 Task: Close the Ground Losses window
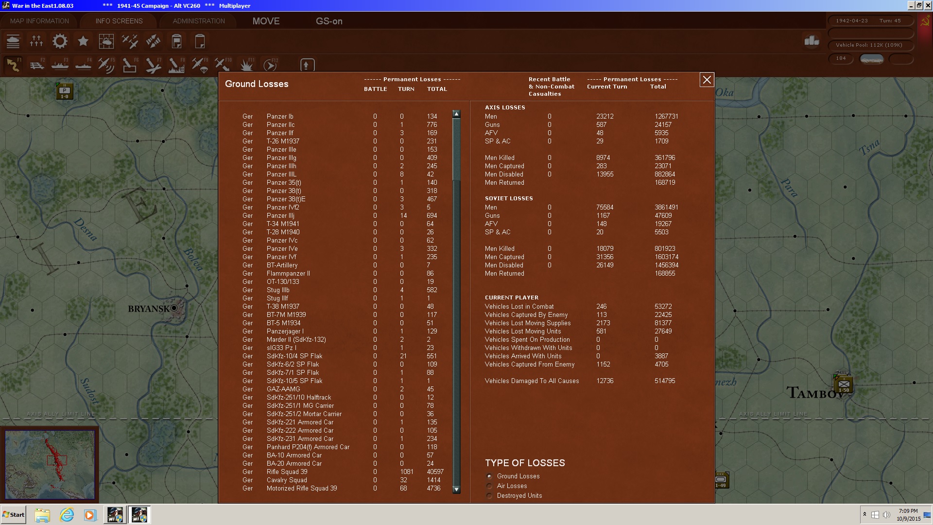click(707, 80)
